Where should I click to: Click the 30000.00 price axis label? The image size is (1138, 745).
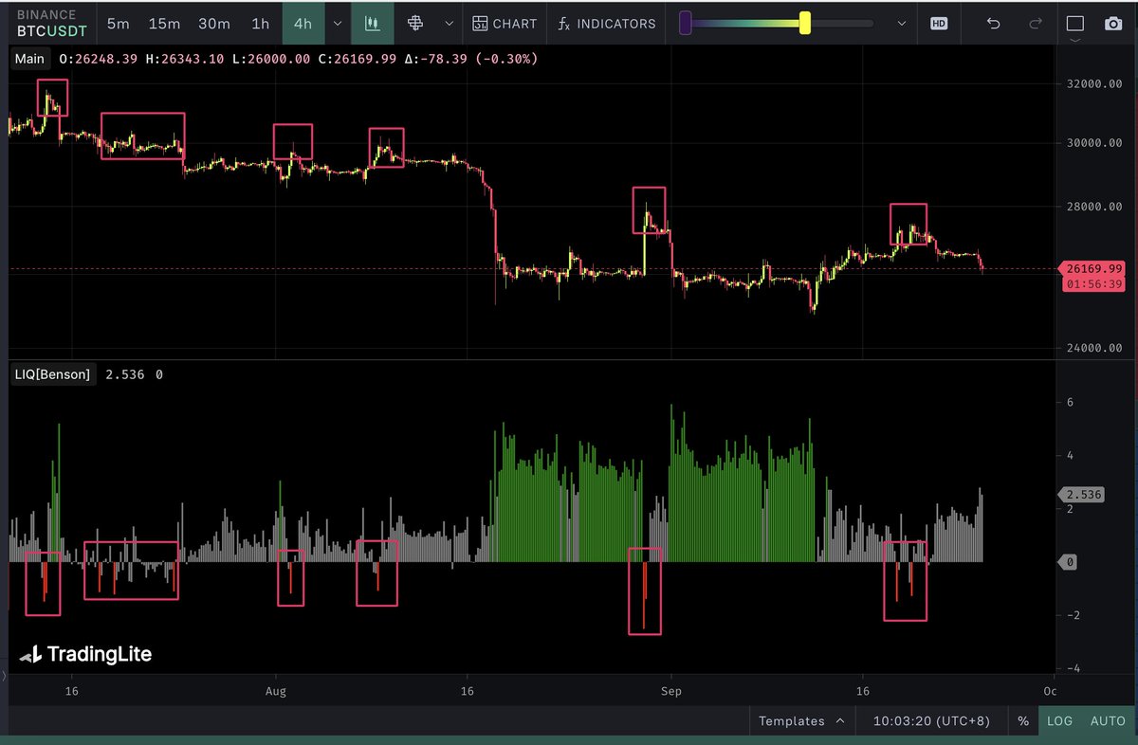[x=1092, y=143]
